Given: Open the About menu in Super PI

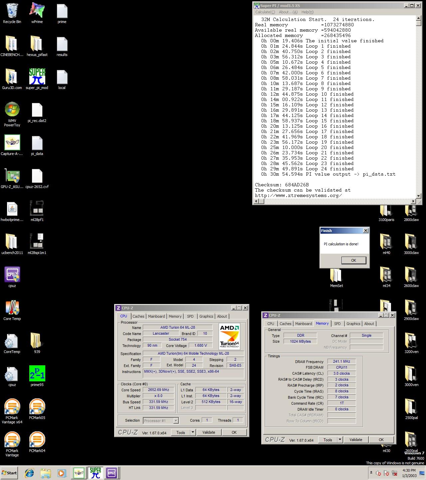Looking at the screenshot, I should [x=288, y=12].
